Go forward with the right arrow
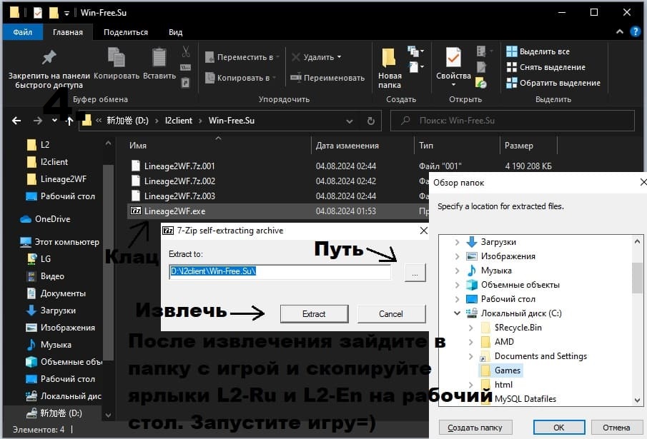Screen dimensions: 647x439 pyautogui.click(x=38, y=121)
